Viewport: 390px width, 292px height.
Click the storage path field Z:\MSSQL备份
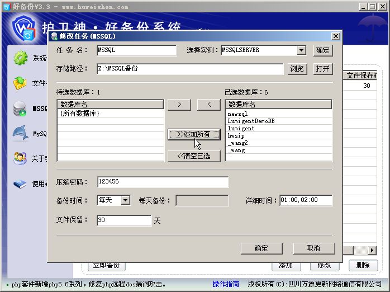tap(190, 69)
